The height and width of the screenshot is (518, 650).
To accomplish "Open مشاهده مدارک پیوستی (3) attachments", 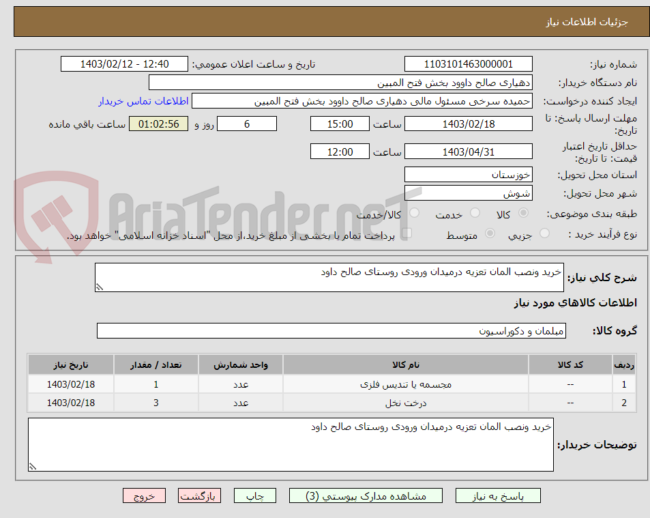I will 366,495.
